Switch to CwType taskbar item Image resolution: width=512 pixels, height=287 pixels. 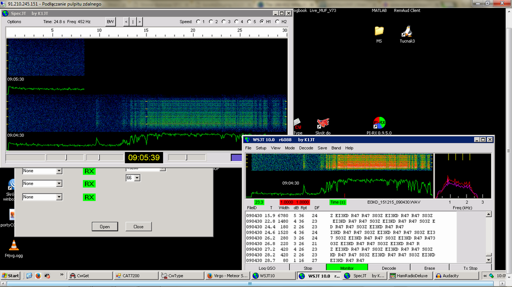(181, 276)
